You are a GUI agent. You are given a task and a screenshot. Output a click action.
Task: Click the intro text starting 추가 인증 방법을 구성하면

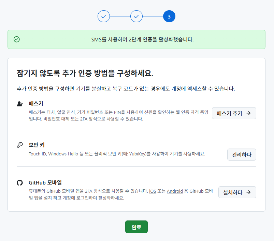point(126,89)
